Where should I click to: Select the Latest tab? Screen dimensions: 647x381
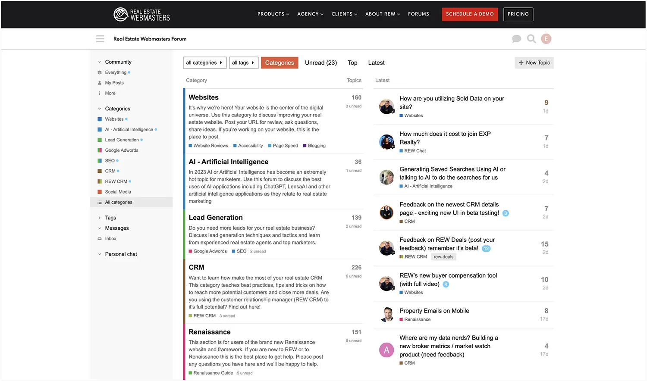[x=376, y=62]
